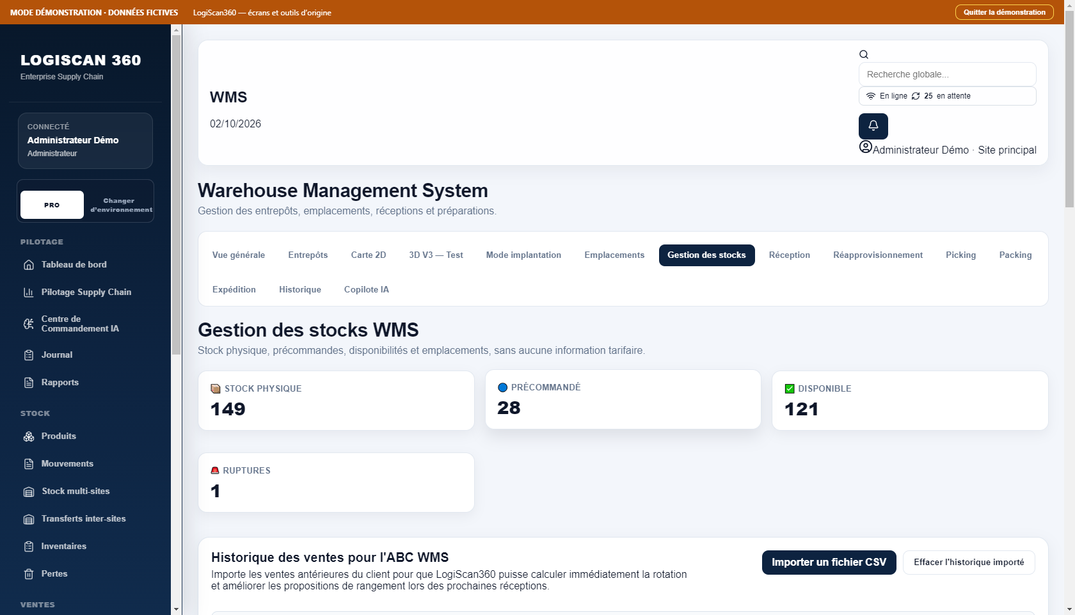
Task: Switch to the Réception tab
Action: (790, 255)
